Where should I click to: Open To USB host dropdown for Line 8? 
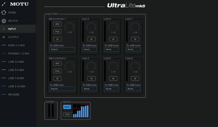click(x=133, y=89)
